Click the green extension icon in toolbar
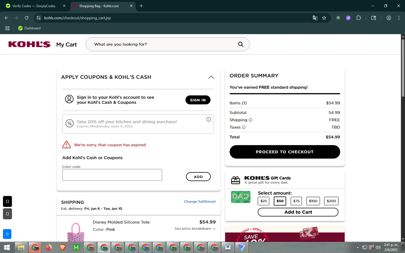The width and height of the screenshot is (405, 253). pyautogui.click(x=338, y=18)
